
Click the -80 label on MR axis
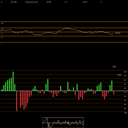[x=125, y=109]
